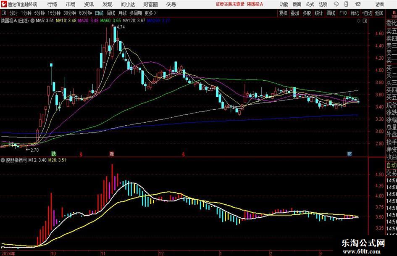The image size is (397, 256).
Task: Open the 选项 menu
Action: (x=323, y=4)
